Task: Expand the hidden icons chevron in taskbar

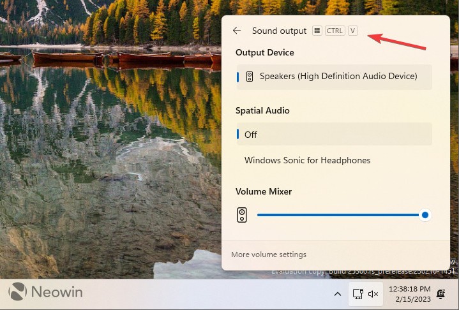Action: tap(337, 294)
